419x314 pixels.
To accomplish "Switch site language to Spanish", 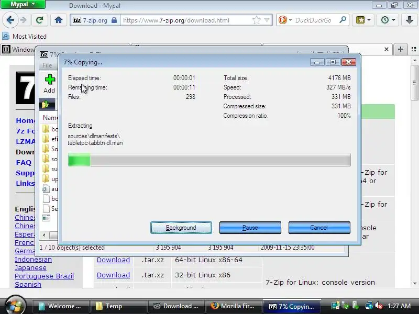I will [28, 284].
